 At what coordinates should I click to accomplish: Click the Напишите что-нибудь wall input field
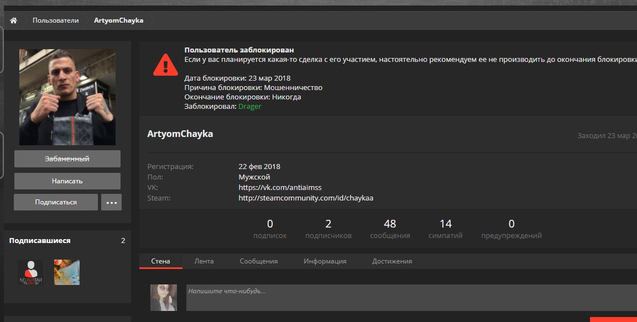(x=409, y=298)
